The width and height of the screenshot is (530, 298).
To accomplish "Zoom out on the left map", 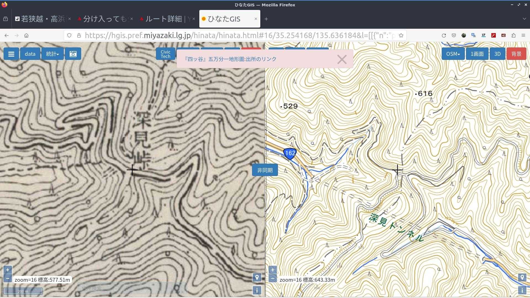I will [x=7, y=278].
